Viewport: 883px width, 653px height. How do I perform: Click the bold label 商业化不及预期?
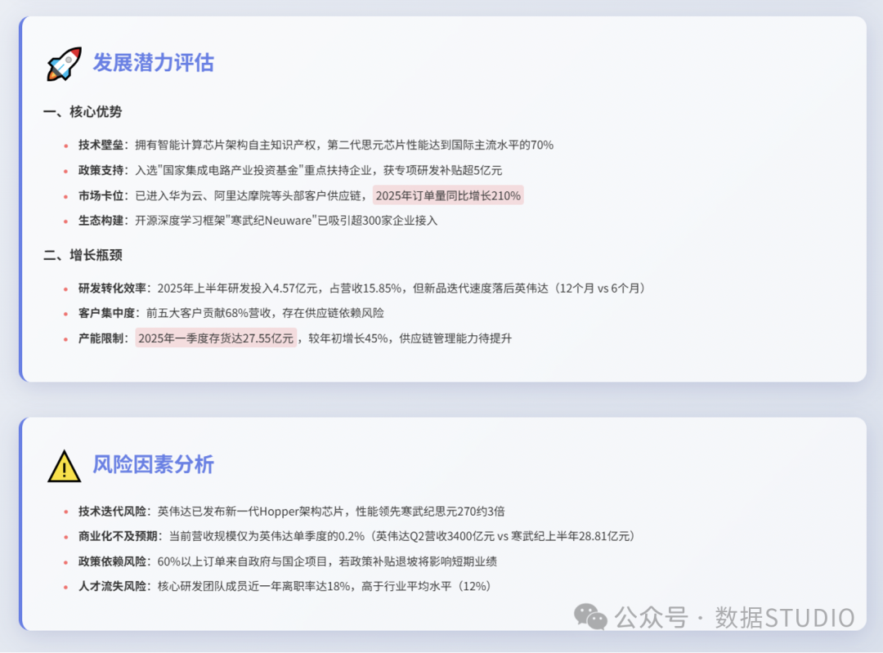[x=118, y=536]
